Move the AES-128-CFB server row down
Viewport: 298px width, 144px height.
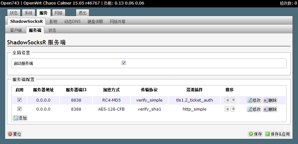click(233, 109)
